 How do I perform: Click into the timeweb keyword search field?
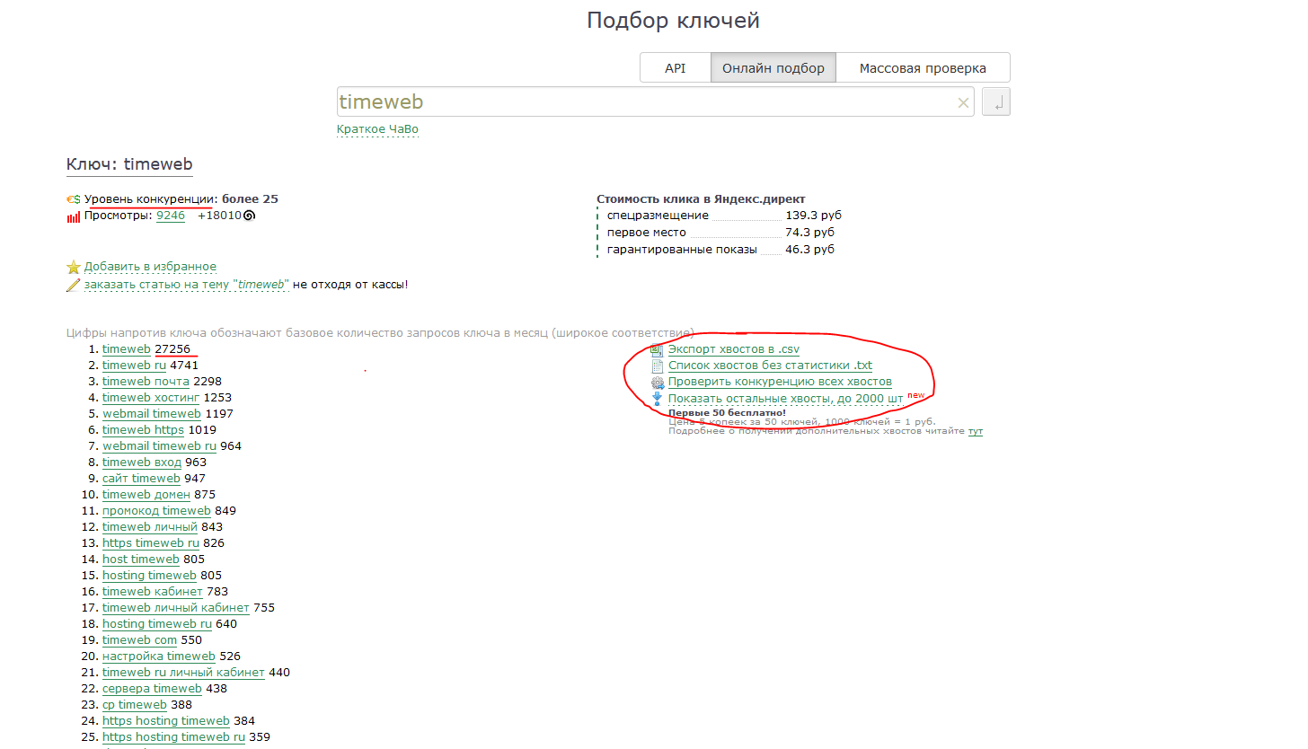642,102
